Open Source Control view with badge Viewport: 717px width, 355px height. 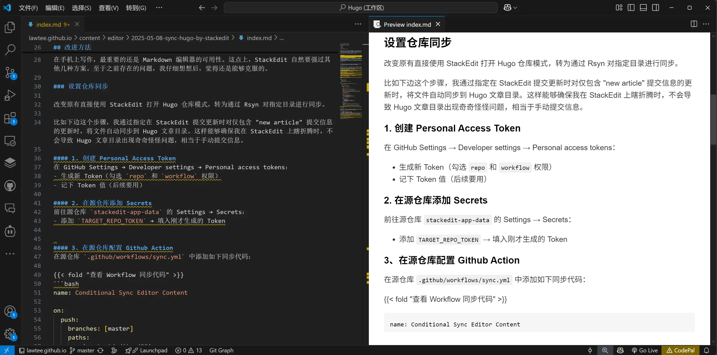coord(10,73)
